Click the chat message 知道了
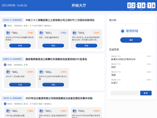 click(x=114, y=83)
